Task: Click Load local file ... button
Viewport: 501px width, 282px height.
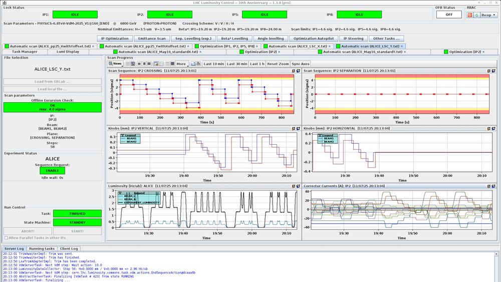Action: pyautogui.click(x=53, y=89)
